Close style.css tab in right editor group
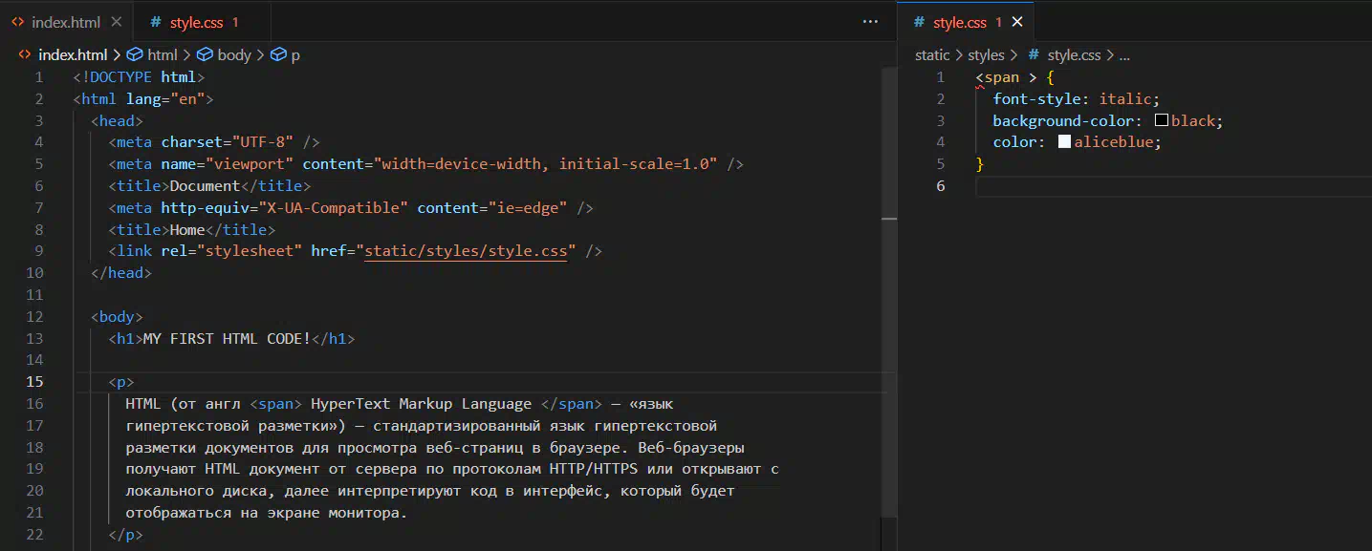Image resolution: width=1372 pixels, height=551 pixels. 1017,22
